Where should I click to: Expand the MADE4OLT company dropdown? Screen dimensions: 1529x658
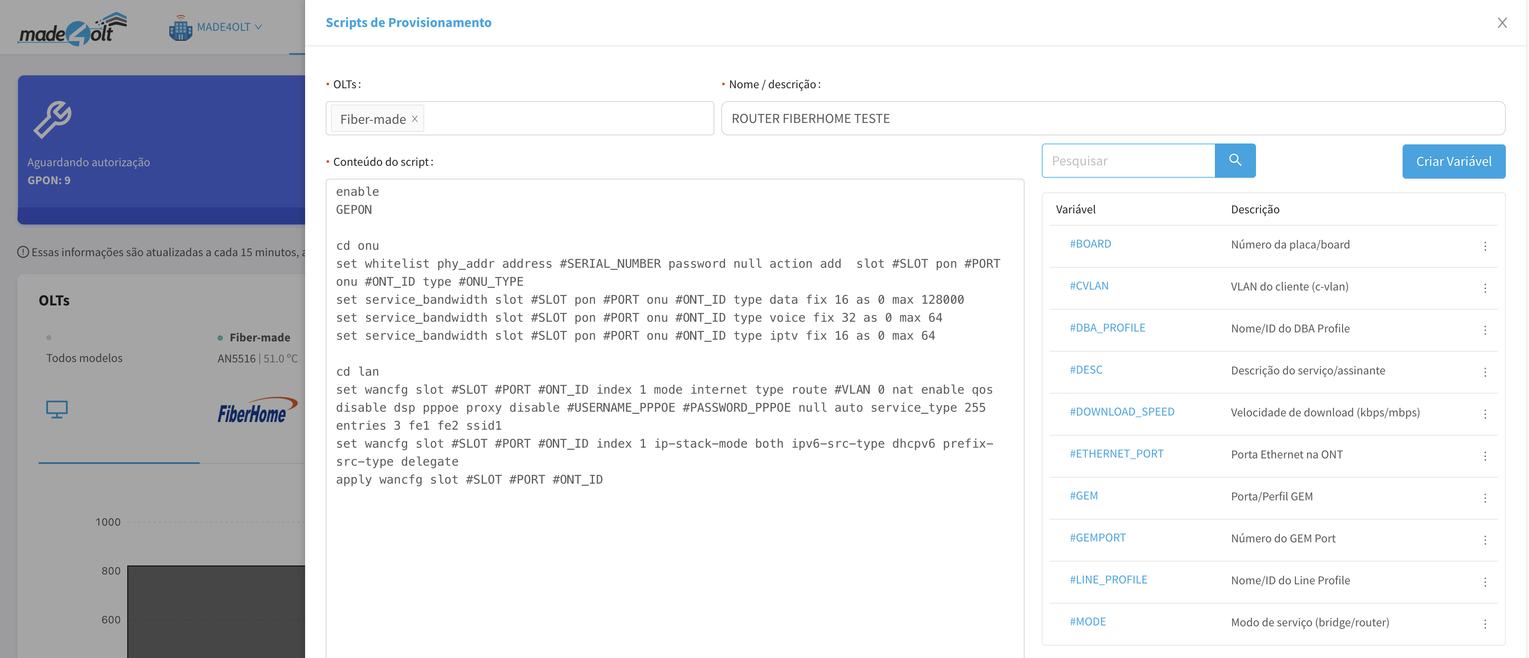pyautogui.click(x=228, y=27)
